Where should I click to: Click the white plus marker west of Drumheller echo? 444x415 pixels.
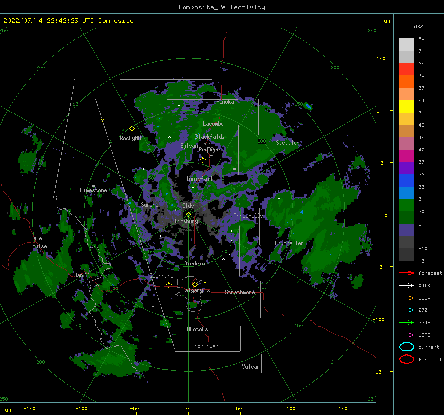(x=279, y=198)
